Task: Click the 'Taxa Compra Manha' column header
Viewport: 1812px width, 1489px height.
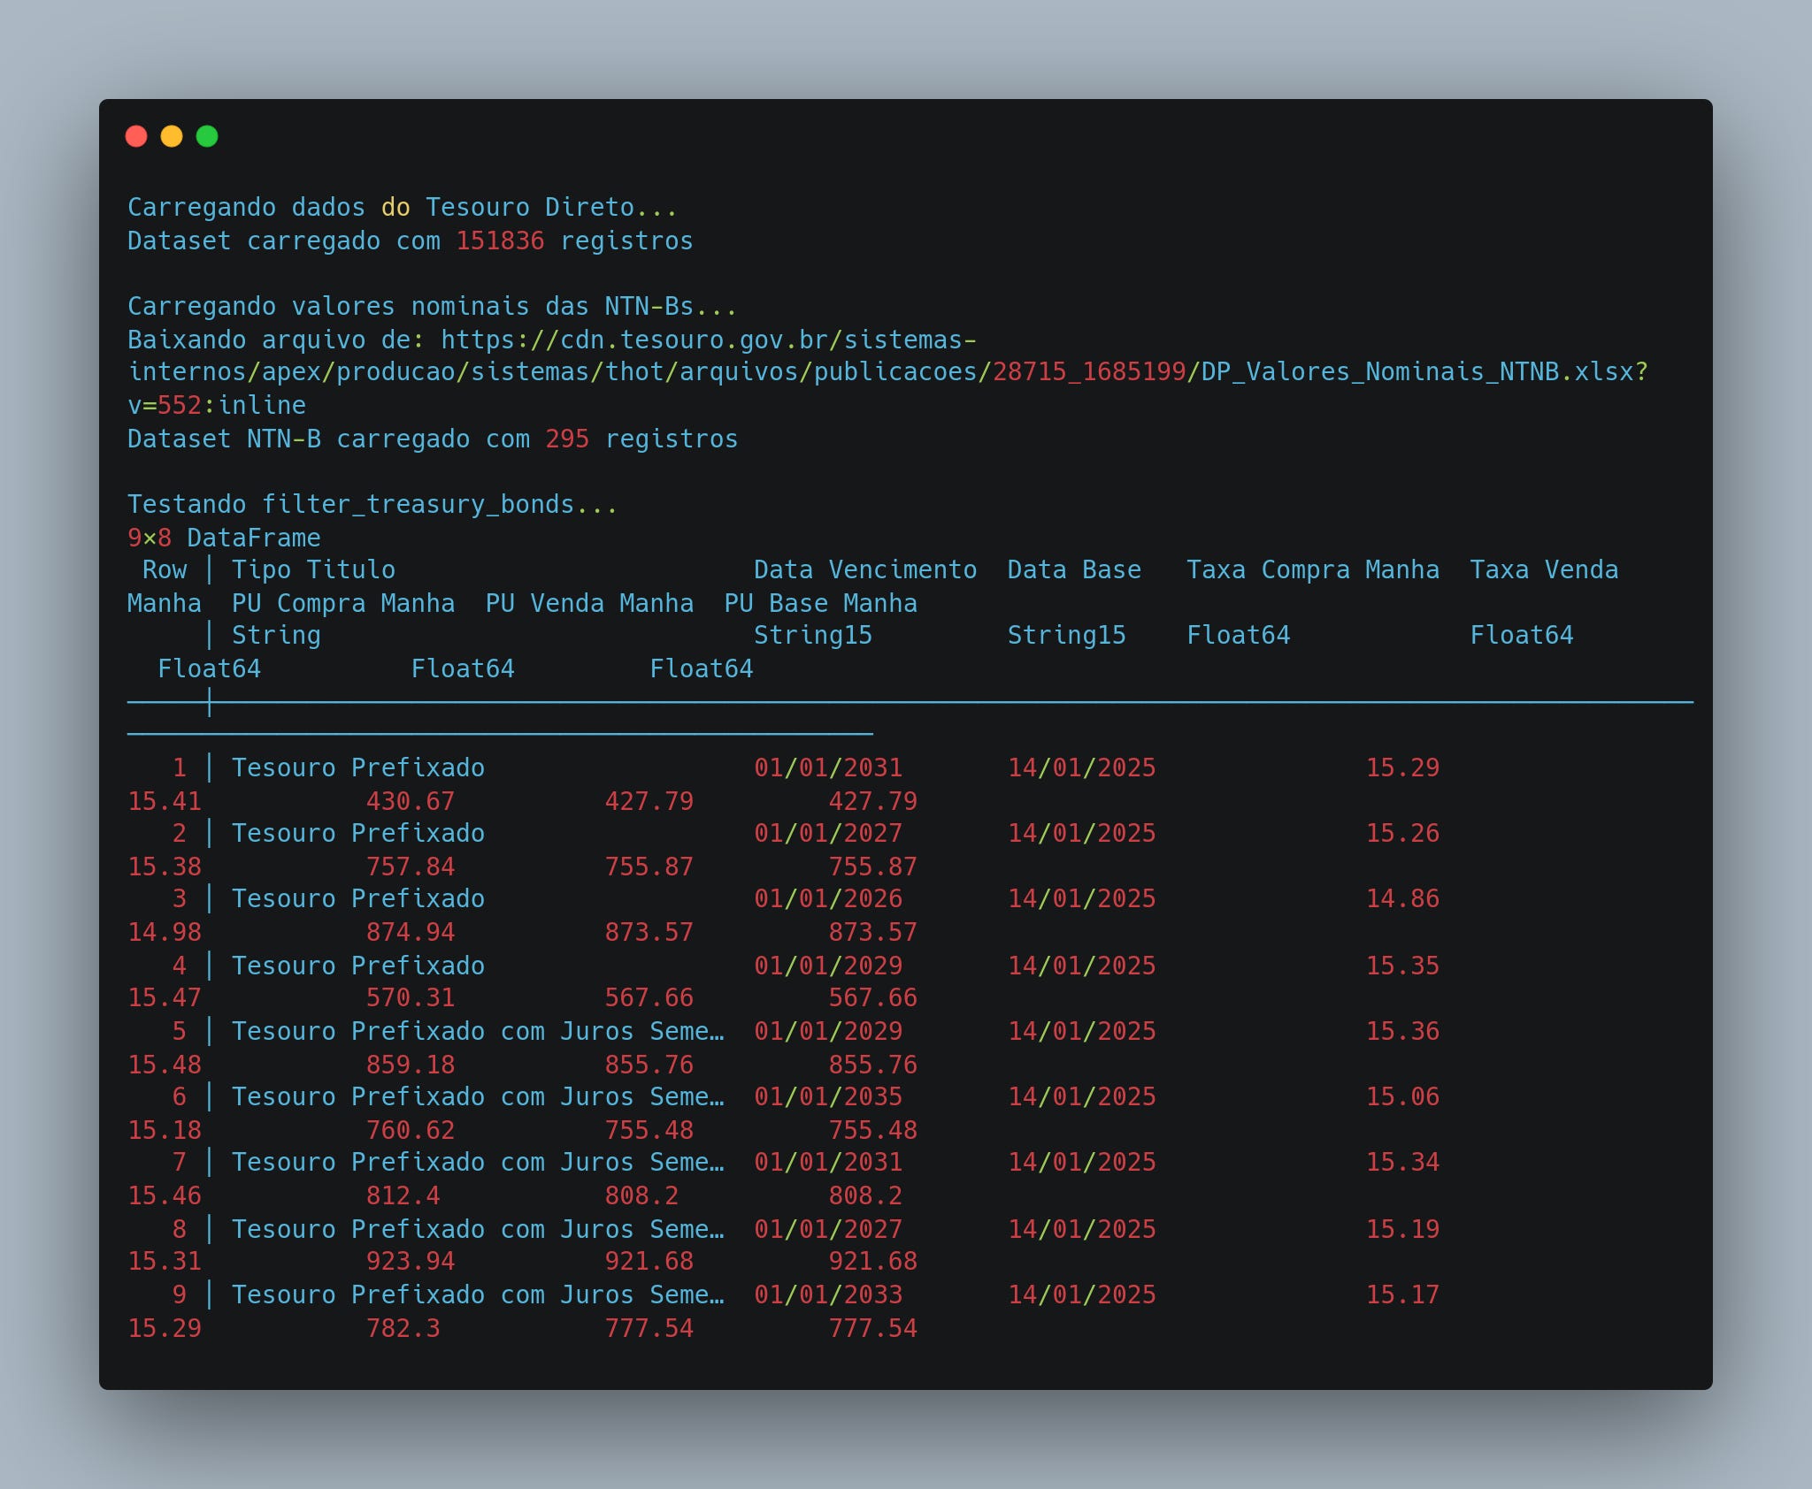Action: pos(1312,569)
